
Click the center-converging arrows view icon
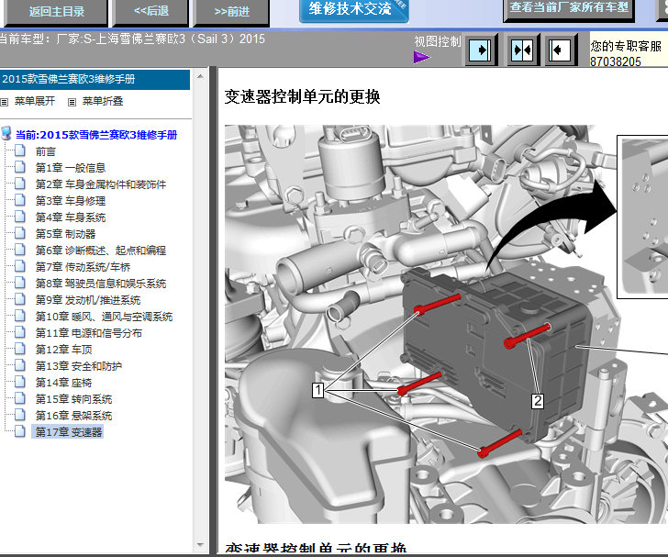tap(522, 50)
